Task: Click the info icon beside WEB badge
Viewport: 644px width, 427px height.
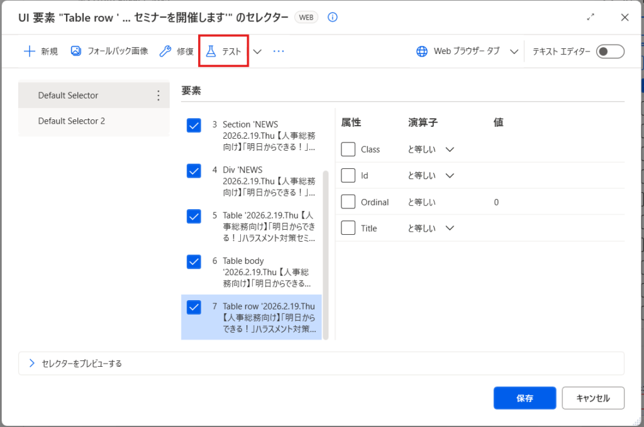Action: (333, 18)
